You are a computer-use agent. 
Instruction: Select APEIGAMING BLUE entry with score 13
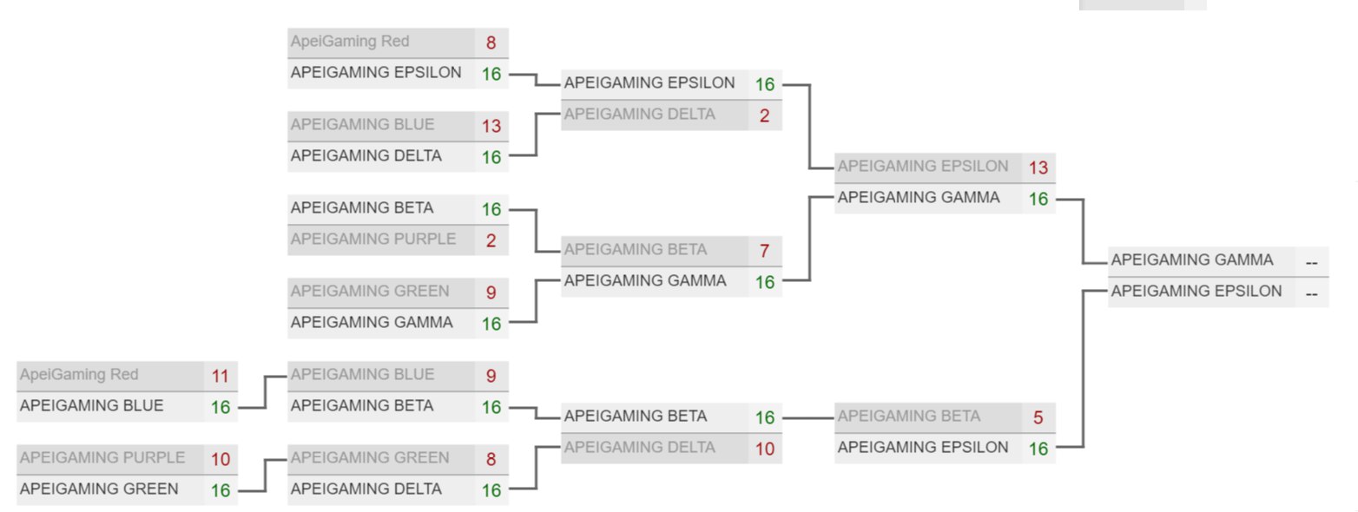pyautogui.click(x=362, y=125)
